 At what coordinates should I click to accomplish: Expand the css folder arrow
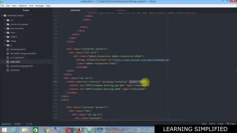(x=5, y=20)
